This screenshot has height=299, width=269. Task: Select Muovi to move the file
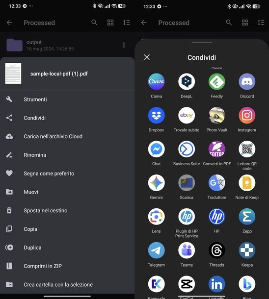coord(67,192)
